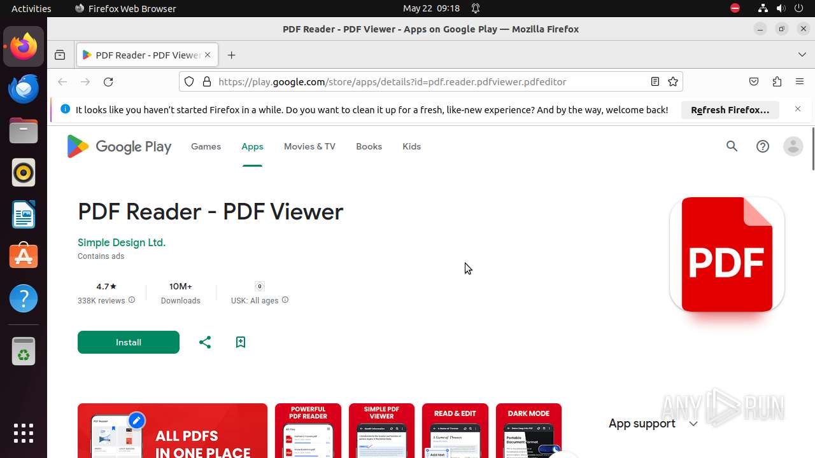This screenshot has height=458, width=815.
Task: Click the Contains ads label
Action: coord(101,256)
